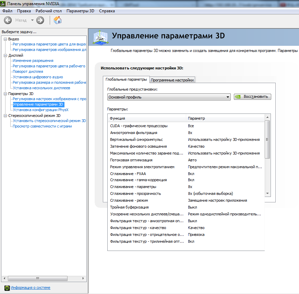
Task: Open the Файл menu
Action: (7, 11)
